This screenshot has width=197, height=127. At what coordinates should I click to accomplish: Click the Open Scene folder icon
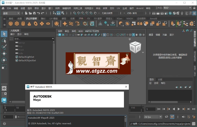click(x=30, y=13)
